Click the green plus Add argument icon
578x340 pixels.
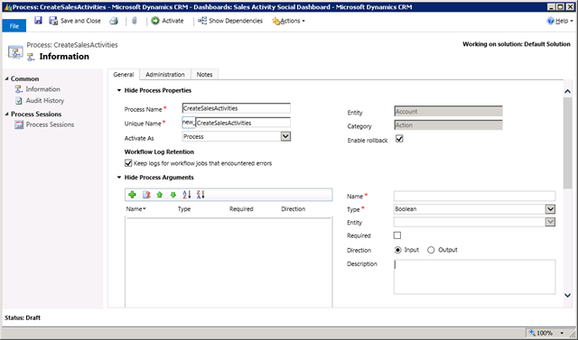click(133, 195)
